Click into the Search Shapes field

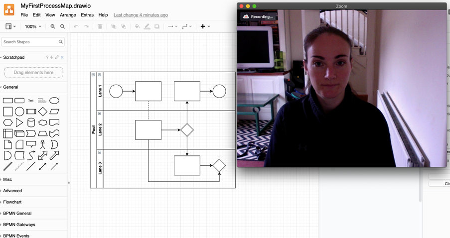[30, 42]
